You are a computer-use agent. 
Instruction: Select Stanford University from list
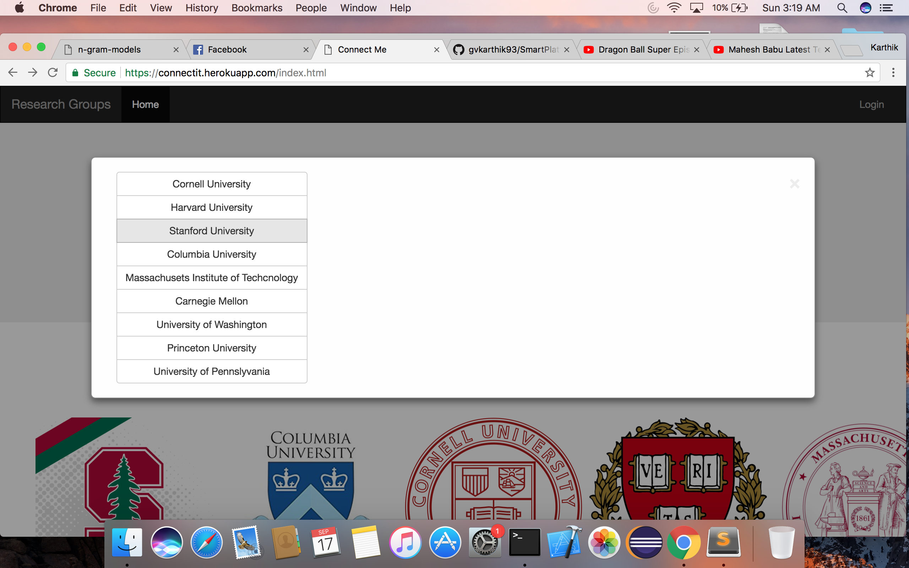click(x=212, y=231)
